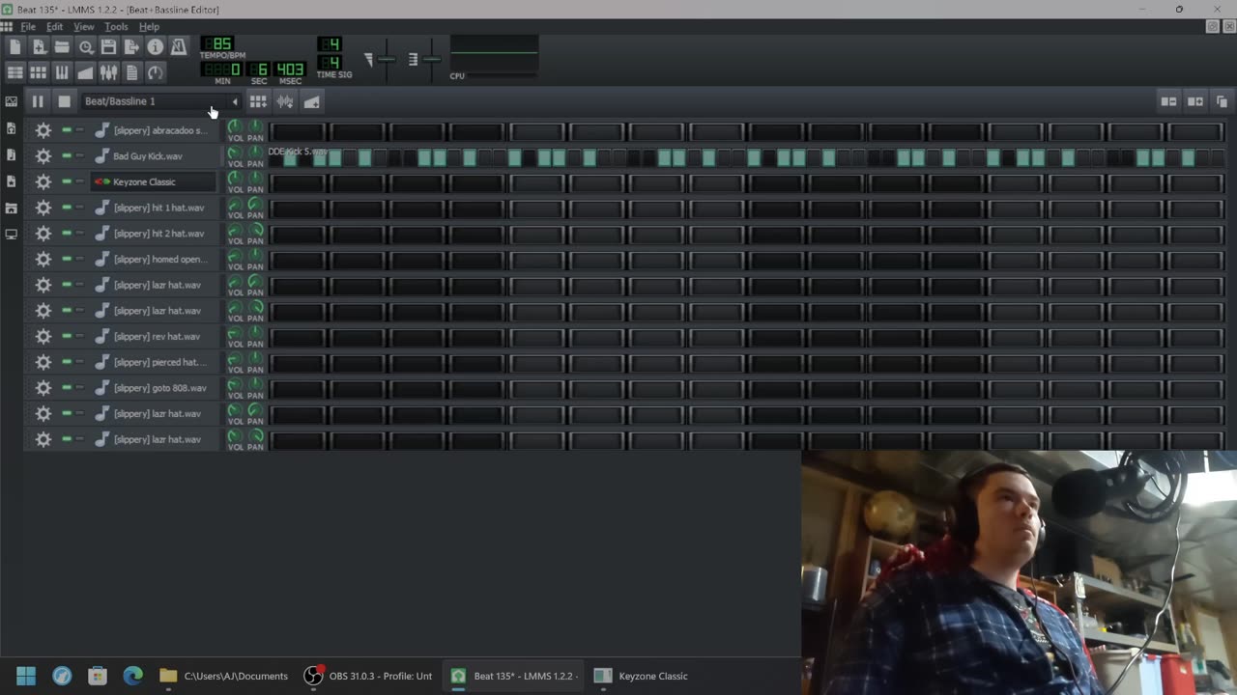
Task: Open track actions gear for Keyzone Classic
Action: 43,181
